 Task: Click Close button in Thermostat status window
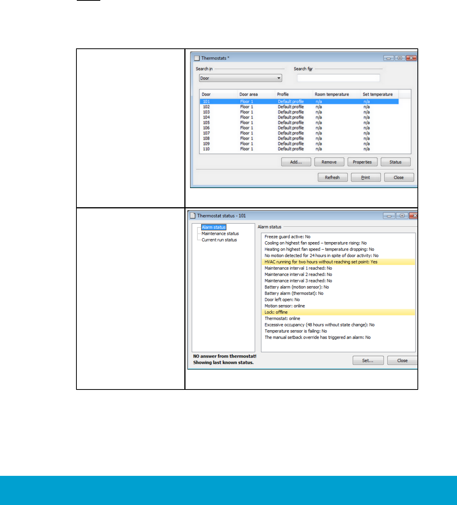coord(402,360)
